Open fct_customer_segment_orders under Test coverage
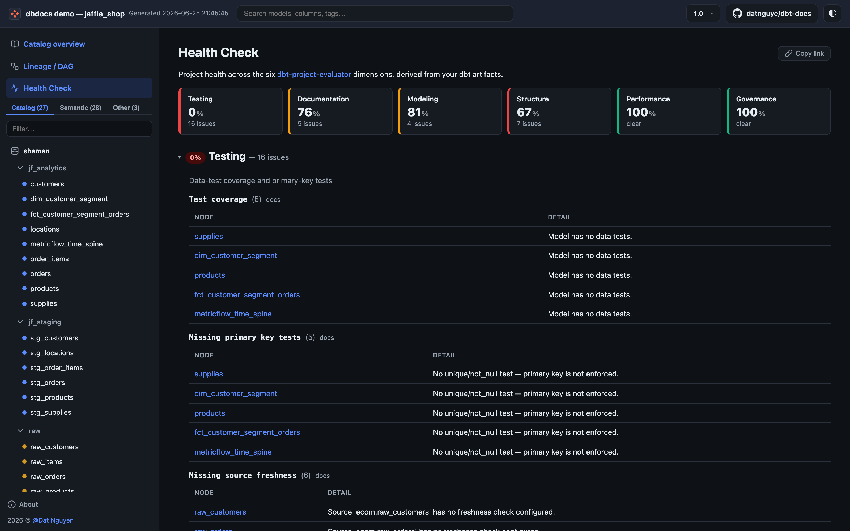 click(x=247, y=295)
